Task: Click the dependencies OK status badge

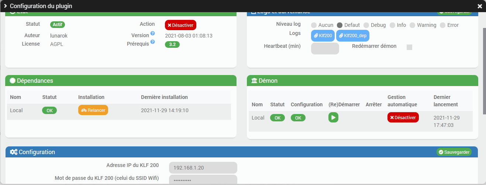Action: tap(49, 110)
